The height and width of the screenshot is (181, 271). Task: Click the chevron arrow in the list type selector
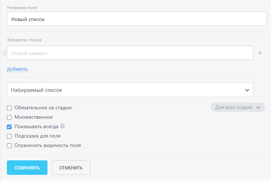point(247,90)
